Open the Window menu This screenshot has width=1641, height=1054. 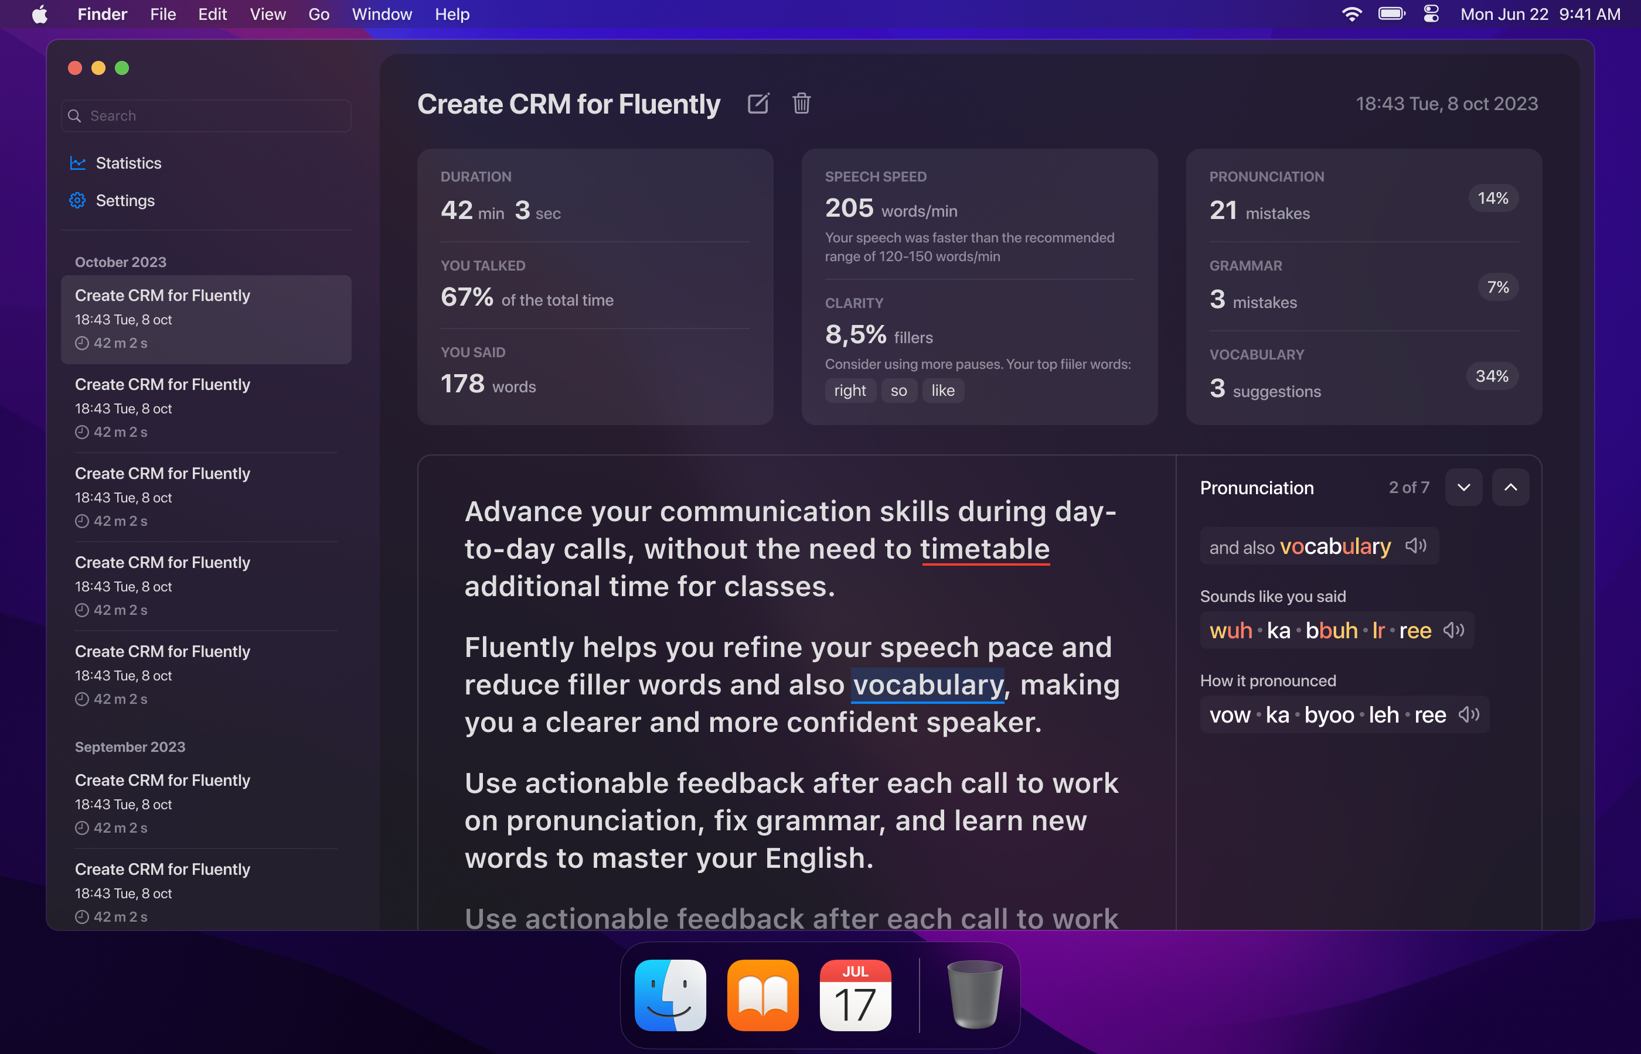(382, 15)
